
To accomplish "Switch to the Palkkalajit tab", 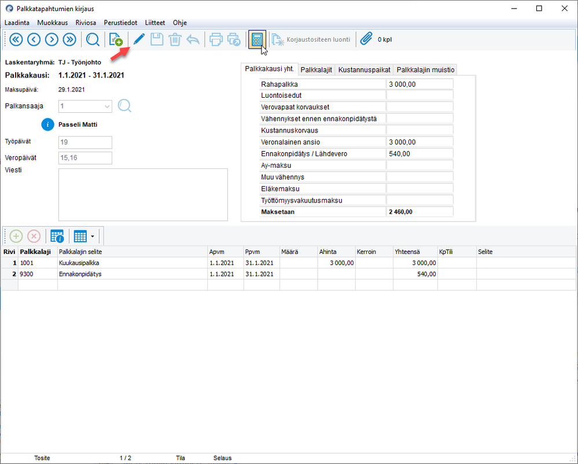I will pos(316,70).
